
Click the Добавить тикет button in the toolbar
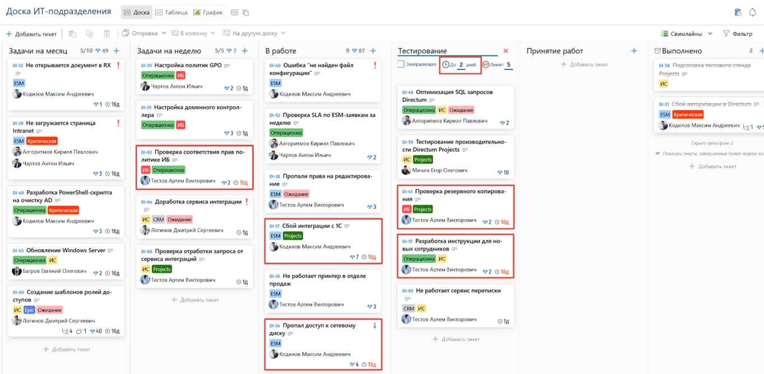[31, 33]
